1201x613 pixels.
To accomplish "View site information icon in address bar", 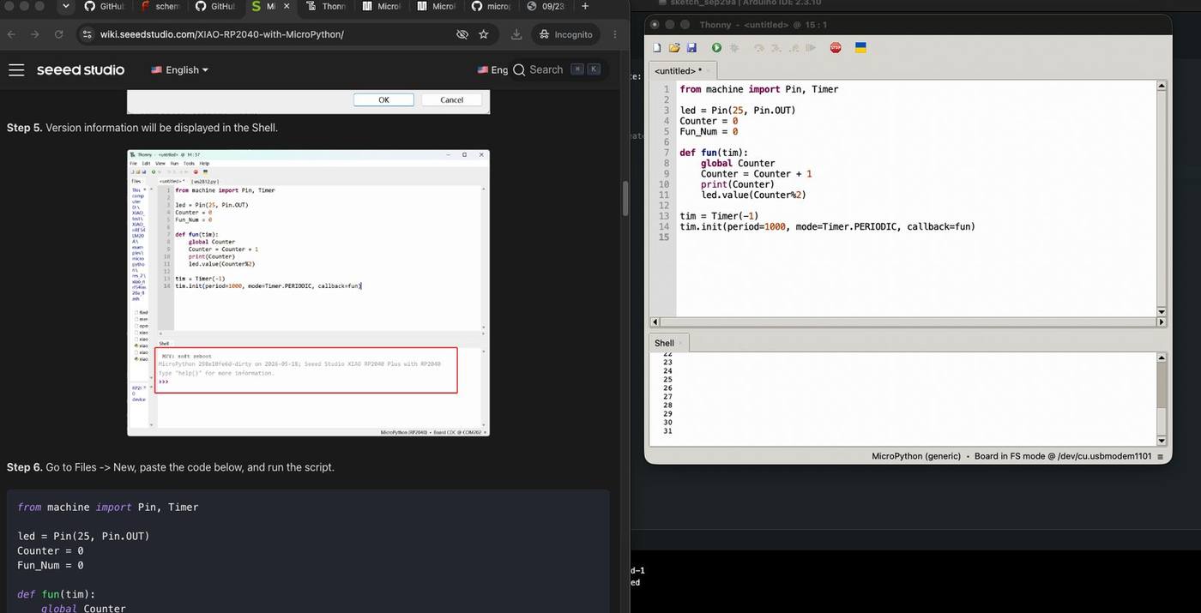I will coord(87,34).
